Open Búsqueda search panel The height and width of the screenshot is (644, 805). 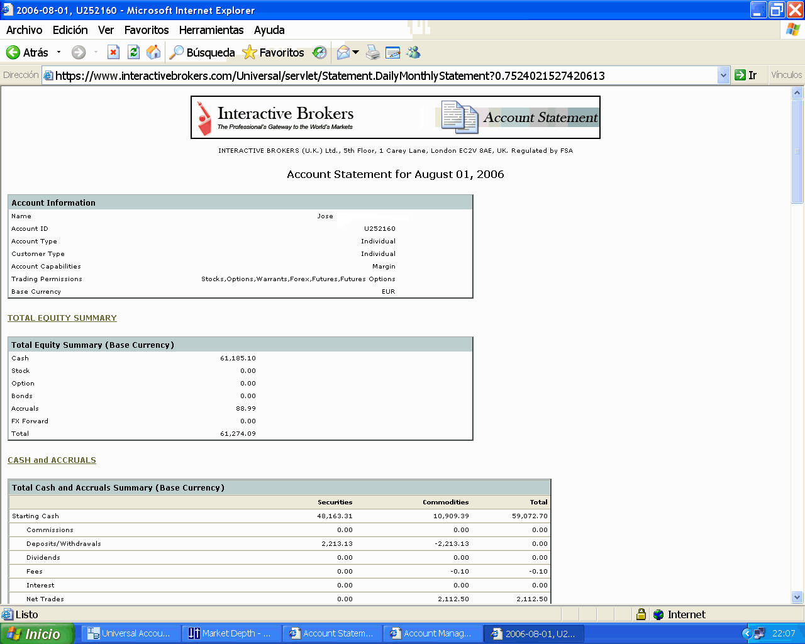coord(202,52)
